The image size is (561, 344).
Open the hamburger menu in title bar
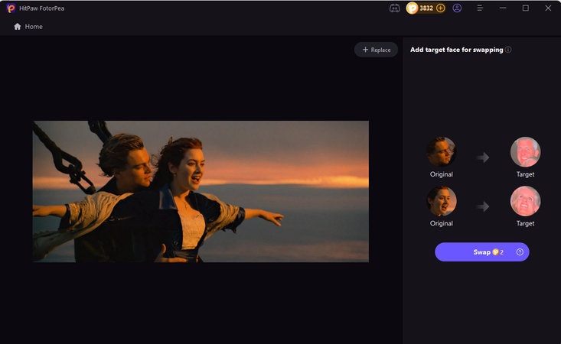(480, 8)
